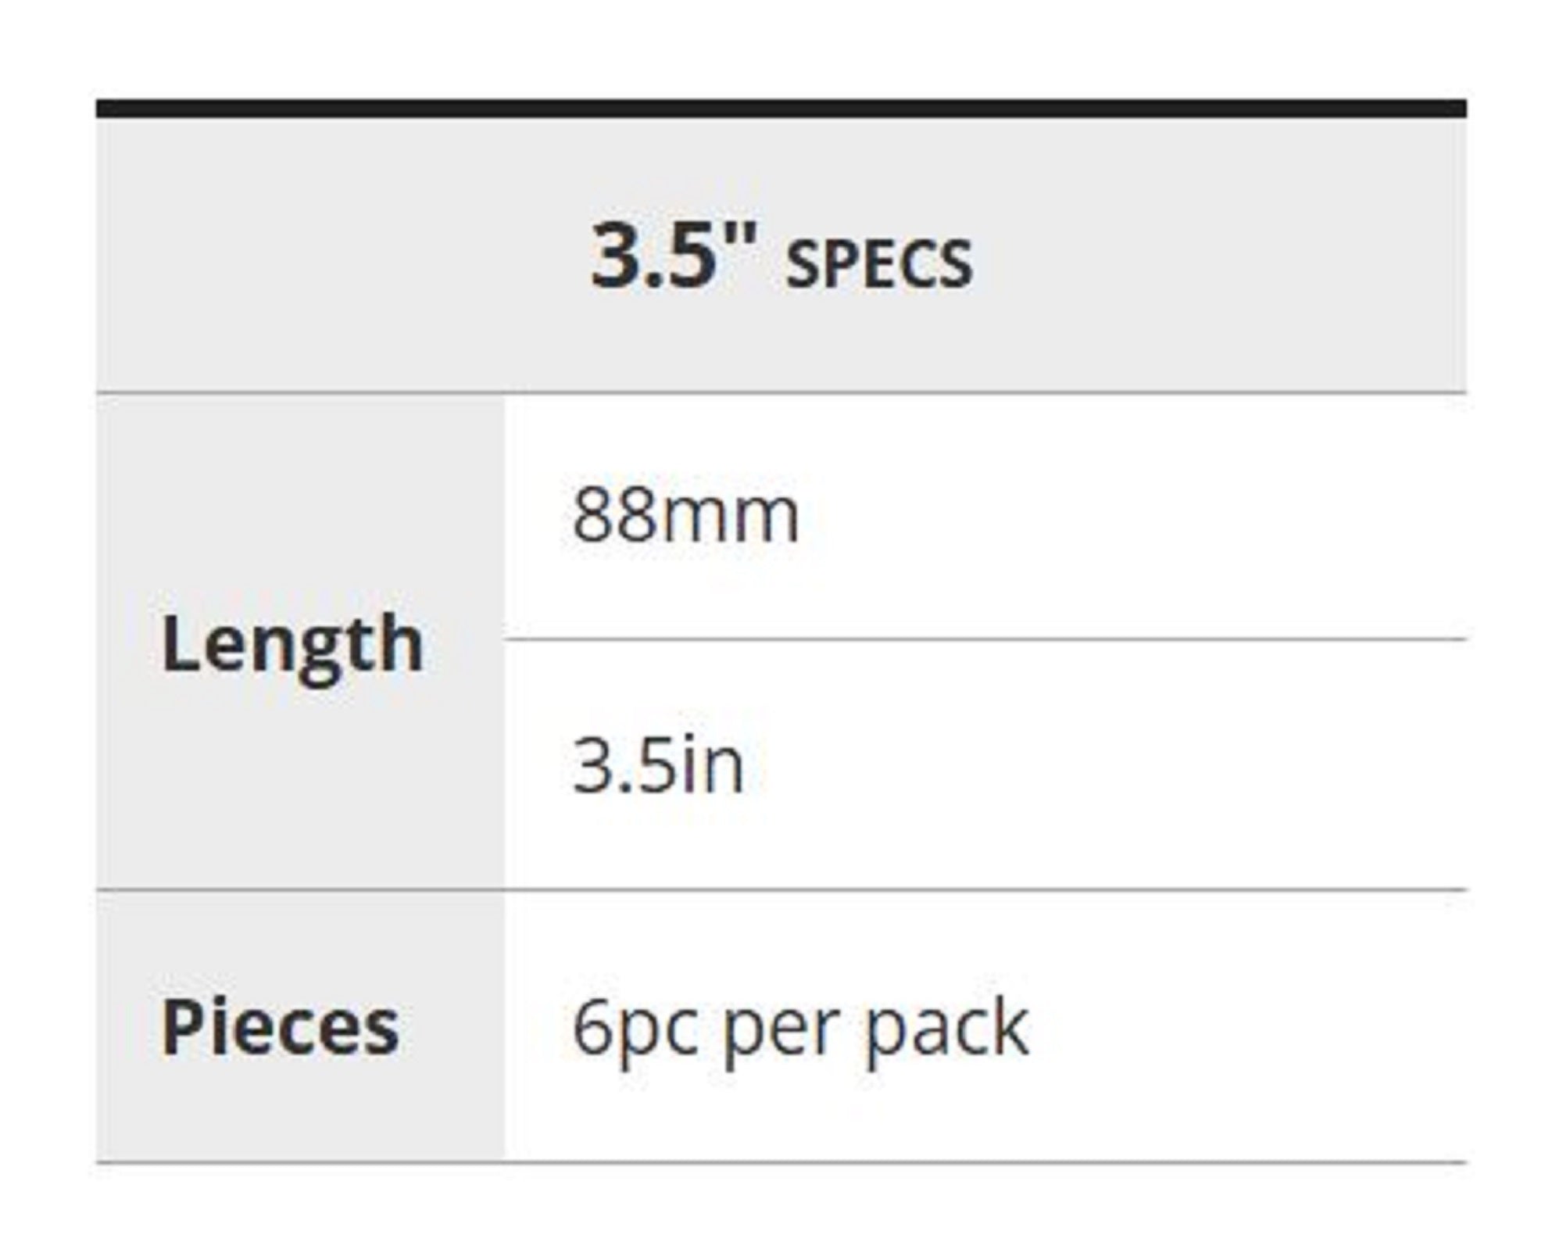Viewport: 1563px width, 1242px height.
Task: Click the divider line between 88mm and 3.5in
Action: (x=985, y=639)
